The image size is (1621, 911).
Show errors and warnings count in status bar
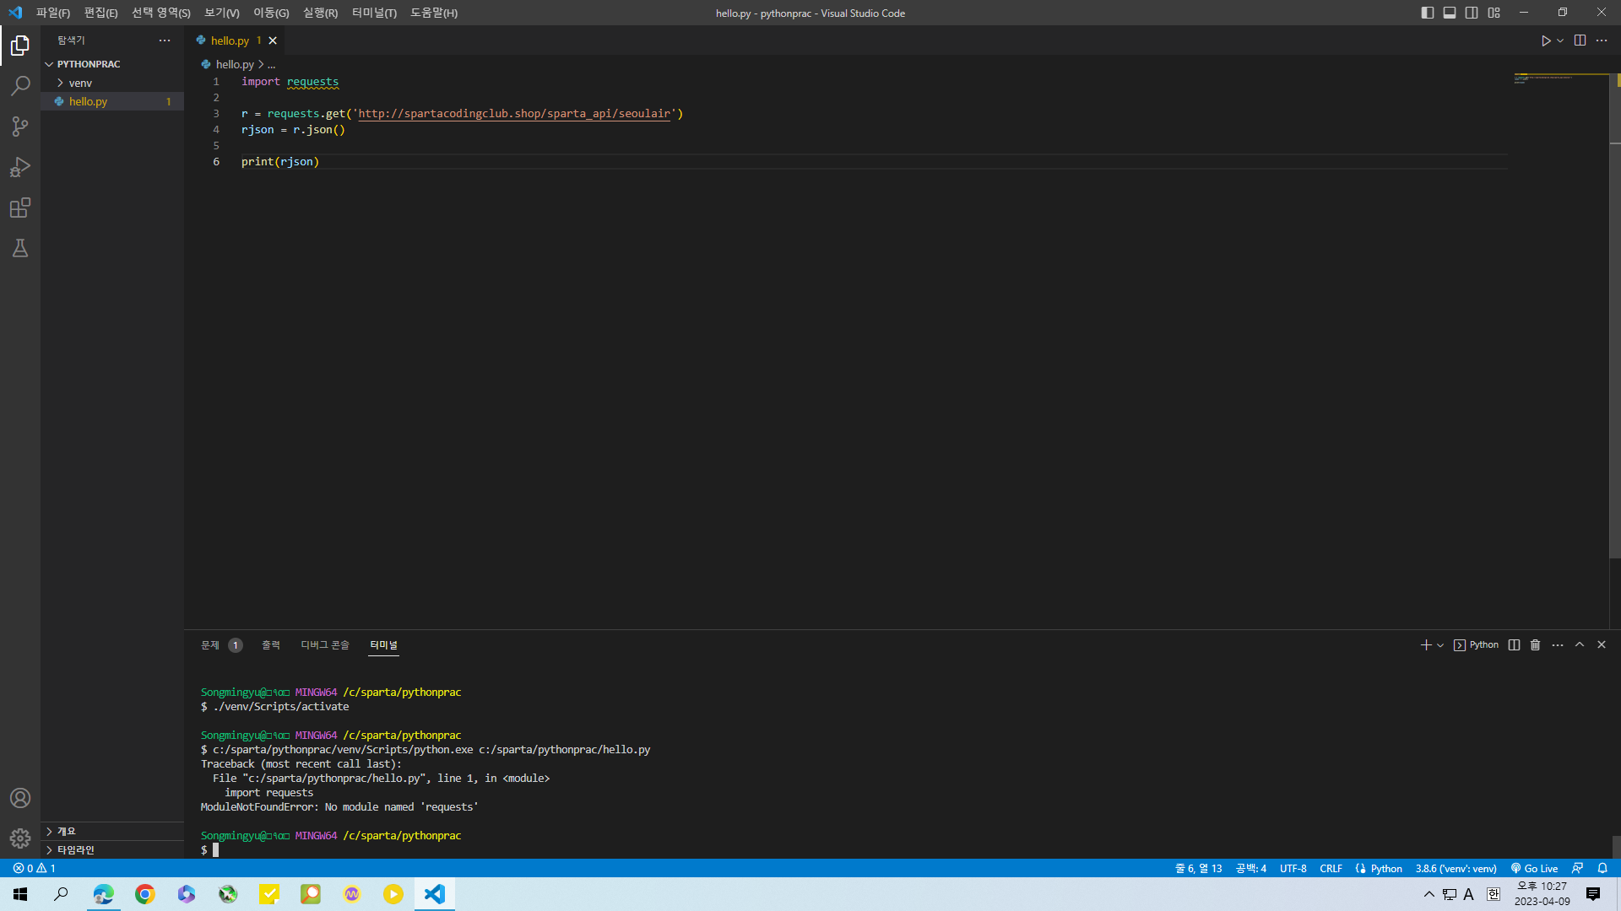tap(35, 869)
